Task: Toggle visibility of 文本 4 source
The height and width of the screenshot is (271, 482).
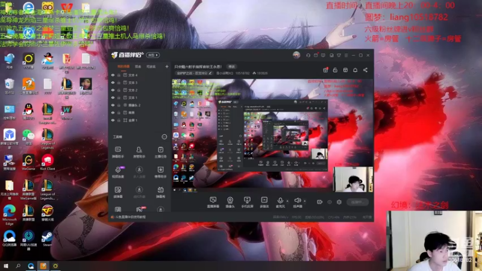Action: (113, 75)
